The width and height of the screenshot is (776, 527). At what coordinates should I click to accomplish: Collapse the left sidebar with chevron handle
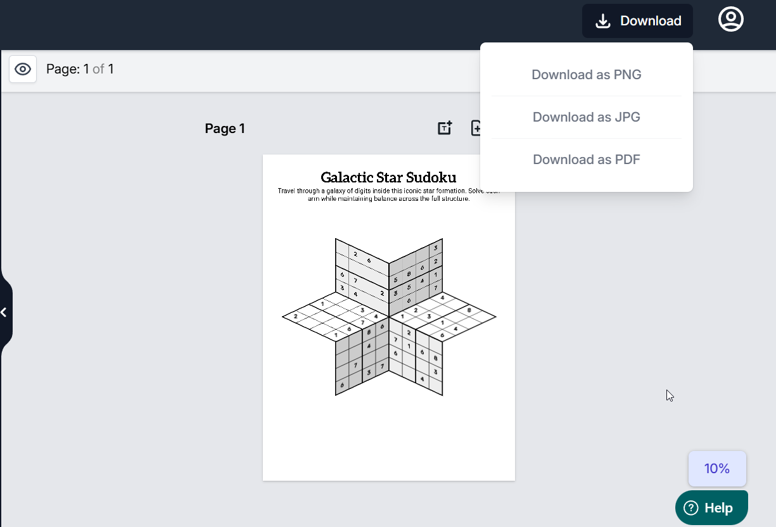point(4,312)
